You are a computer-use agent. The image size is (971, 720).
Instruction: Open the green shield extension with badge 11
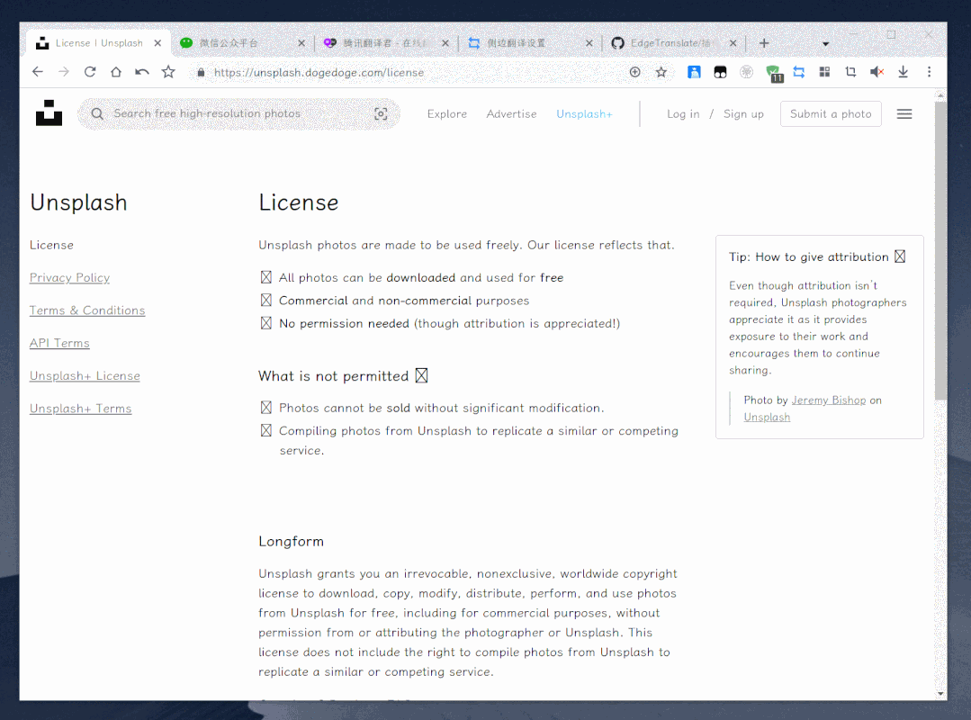(773, 73)
